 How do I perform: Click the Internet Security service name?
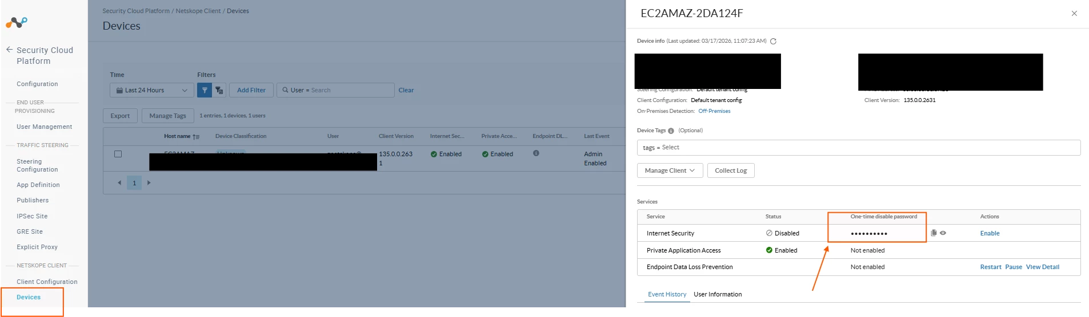(x=670, y=233)
